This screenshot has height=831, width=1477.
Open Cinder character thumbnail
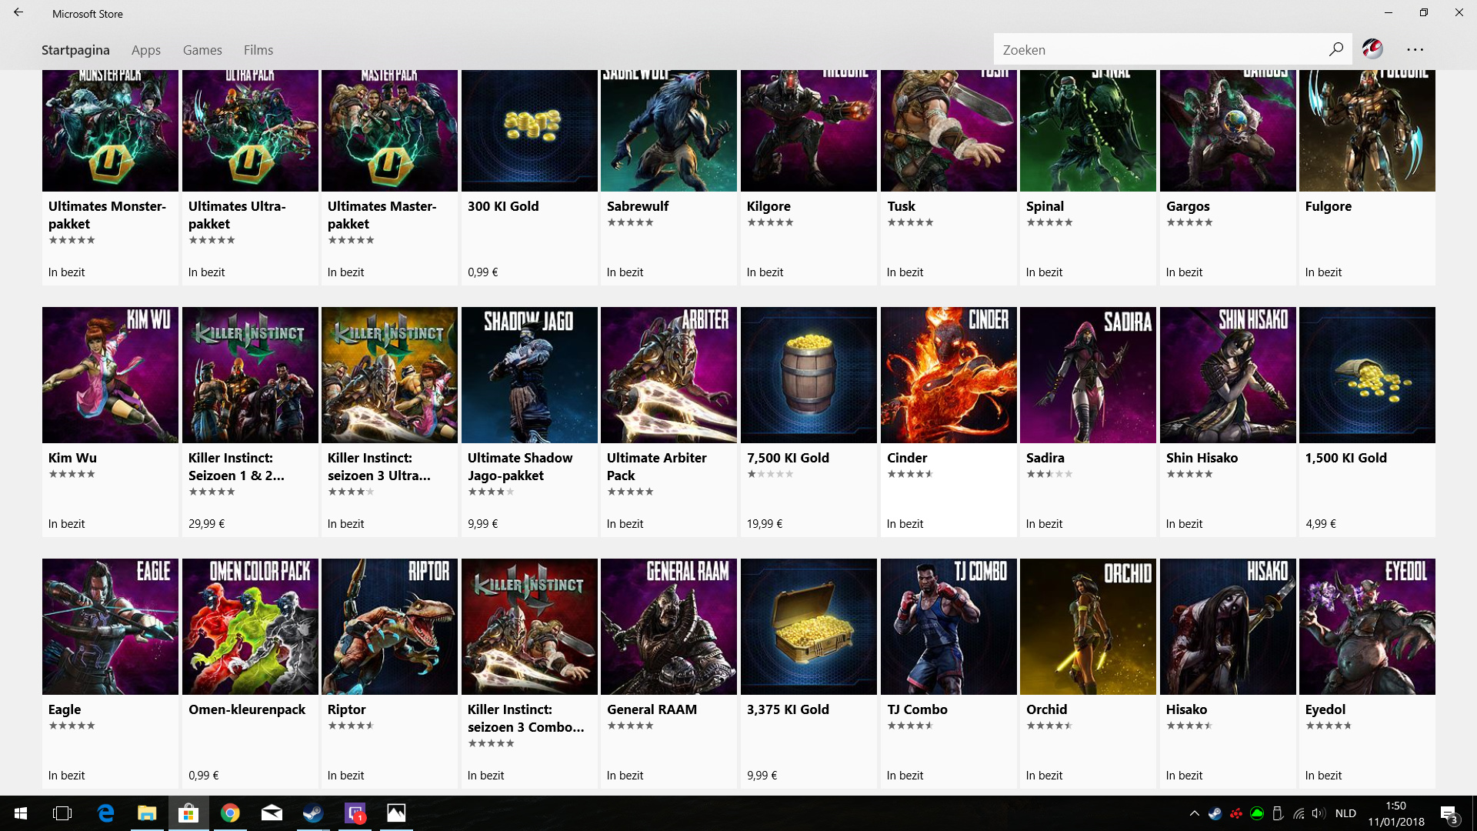pos(949,375)
